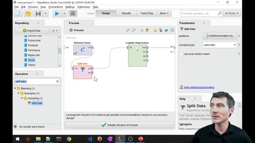Close the Parameters panel tab
Viewport: 255px width, 143px height.
(204, 23)
